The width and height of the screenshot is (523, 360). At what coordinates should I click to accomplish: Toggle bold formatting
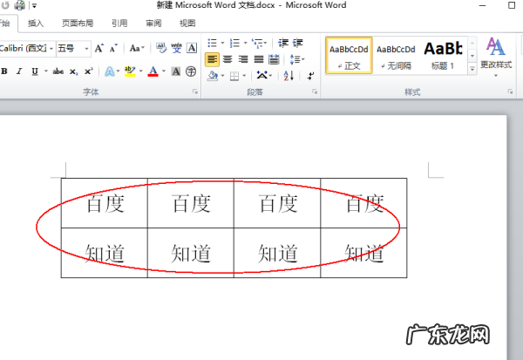(x=4, y=71)
